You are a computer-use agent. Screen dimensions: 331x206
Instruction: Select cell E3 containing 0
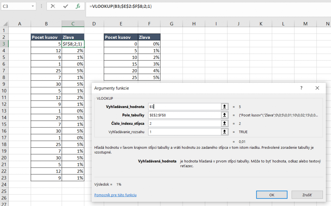pyautogui.click(x=121, y=44)
